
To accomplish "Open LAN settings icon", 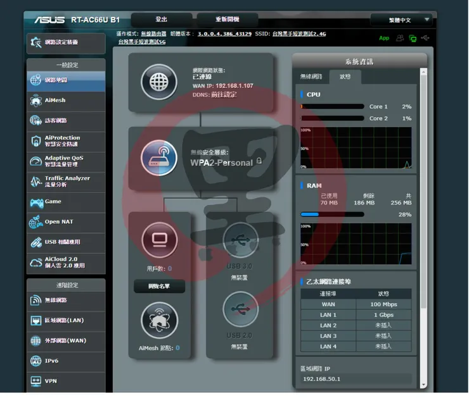I will pyautogui.click(x=36, y=321).
